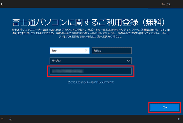Viewport: 183px width, 123px height.
Task: Clear the Taro name field with X
Action: (x=86, y=51)
